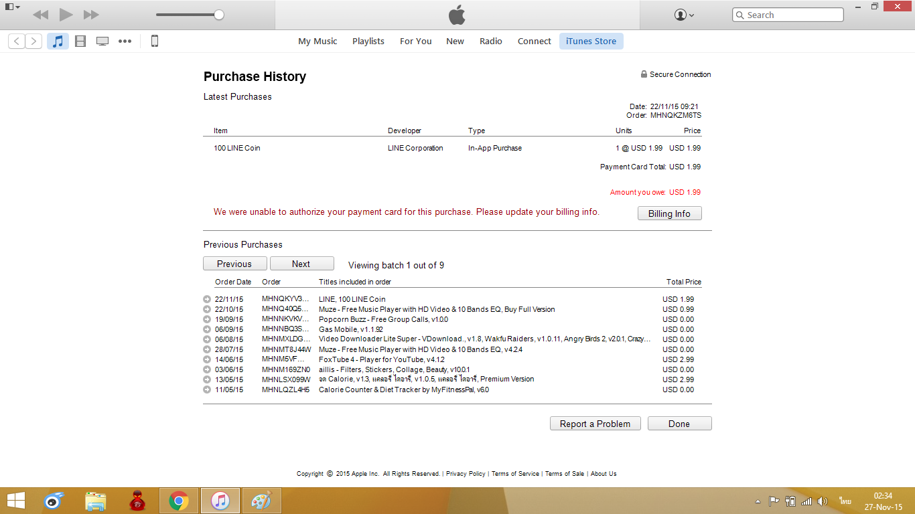The height and width of the screenshot is (514, 915).
Task: Open order details arrow for MHNM169ZN0
Action: coord(207,369)
